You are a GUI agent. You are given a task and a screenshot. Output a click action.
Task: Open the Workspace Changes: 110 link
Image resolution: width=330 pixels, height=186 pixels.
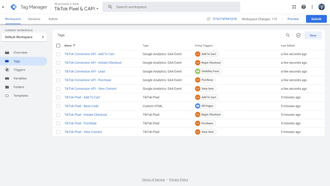point(259,19)
